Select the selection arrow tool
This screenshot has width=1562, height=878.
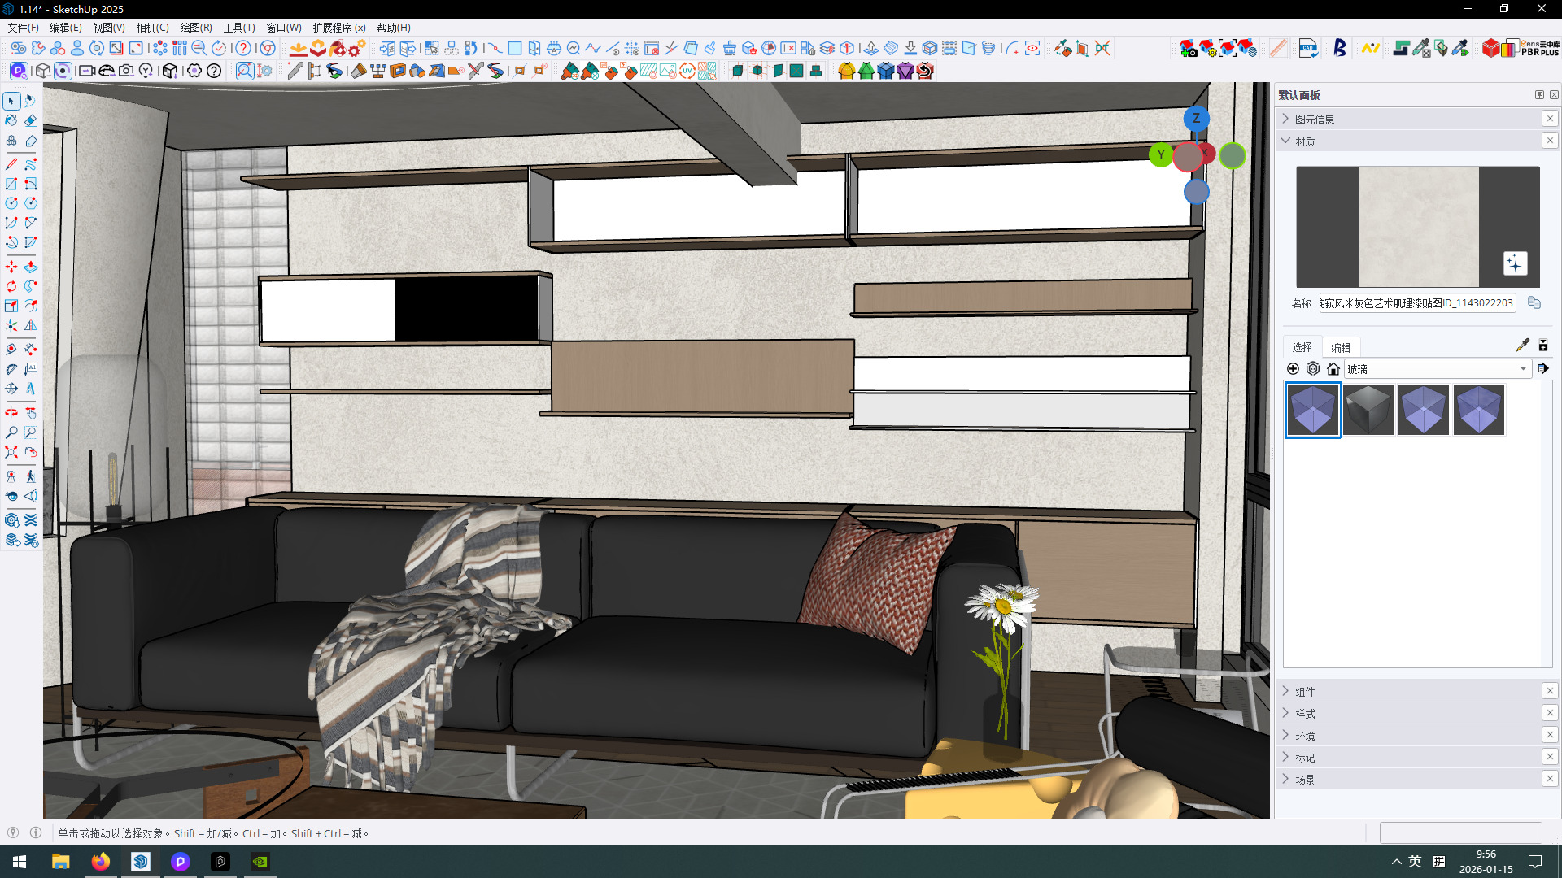pyautogui.click(x=11, y=101)
